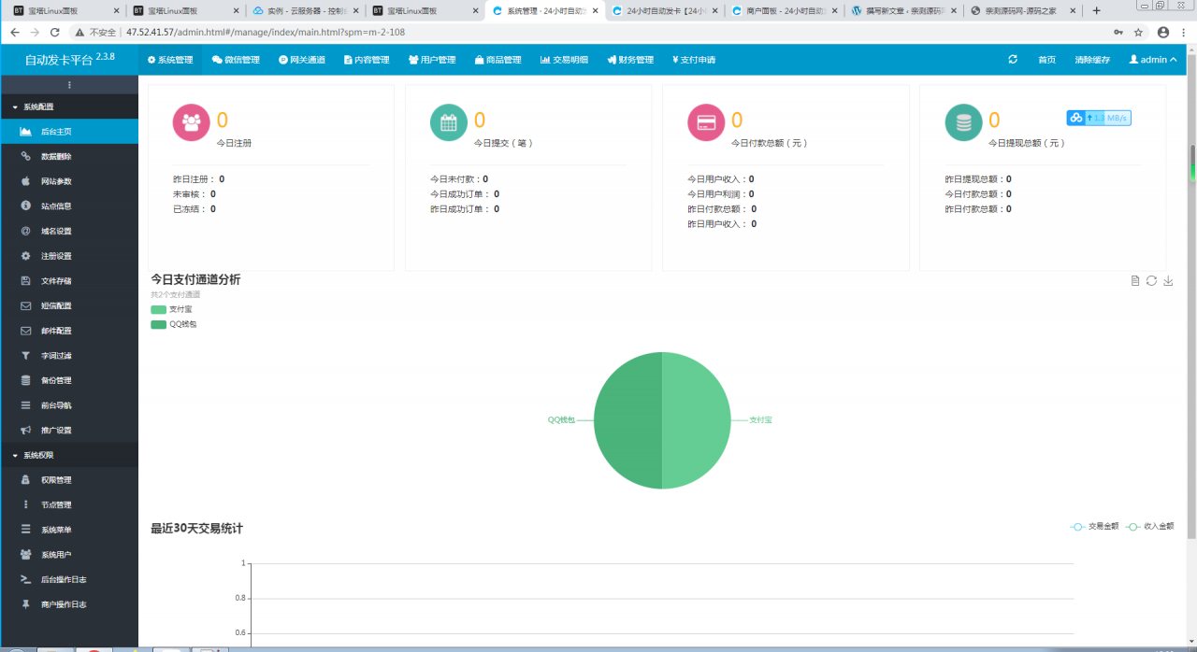This screenshot has height=652, width=1197.
Task: Collapse the 系统权限 sidebar group
Action: pyautogui.click(x=69, y=455)
